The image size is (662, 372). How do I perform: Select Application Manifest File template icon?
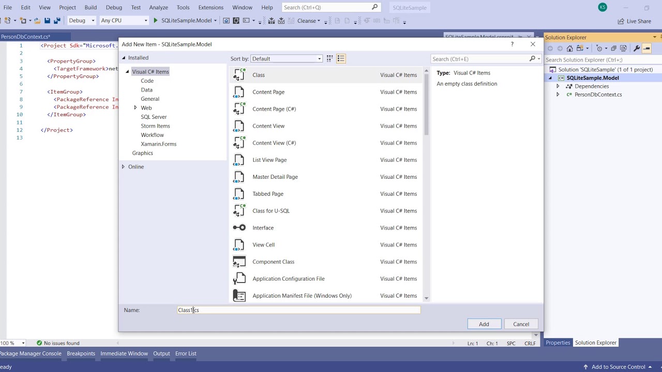tap(239, 296)
